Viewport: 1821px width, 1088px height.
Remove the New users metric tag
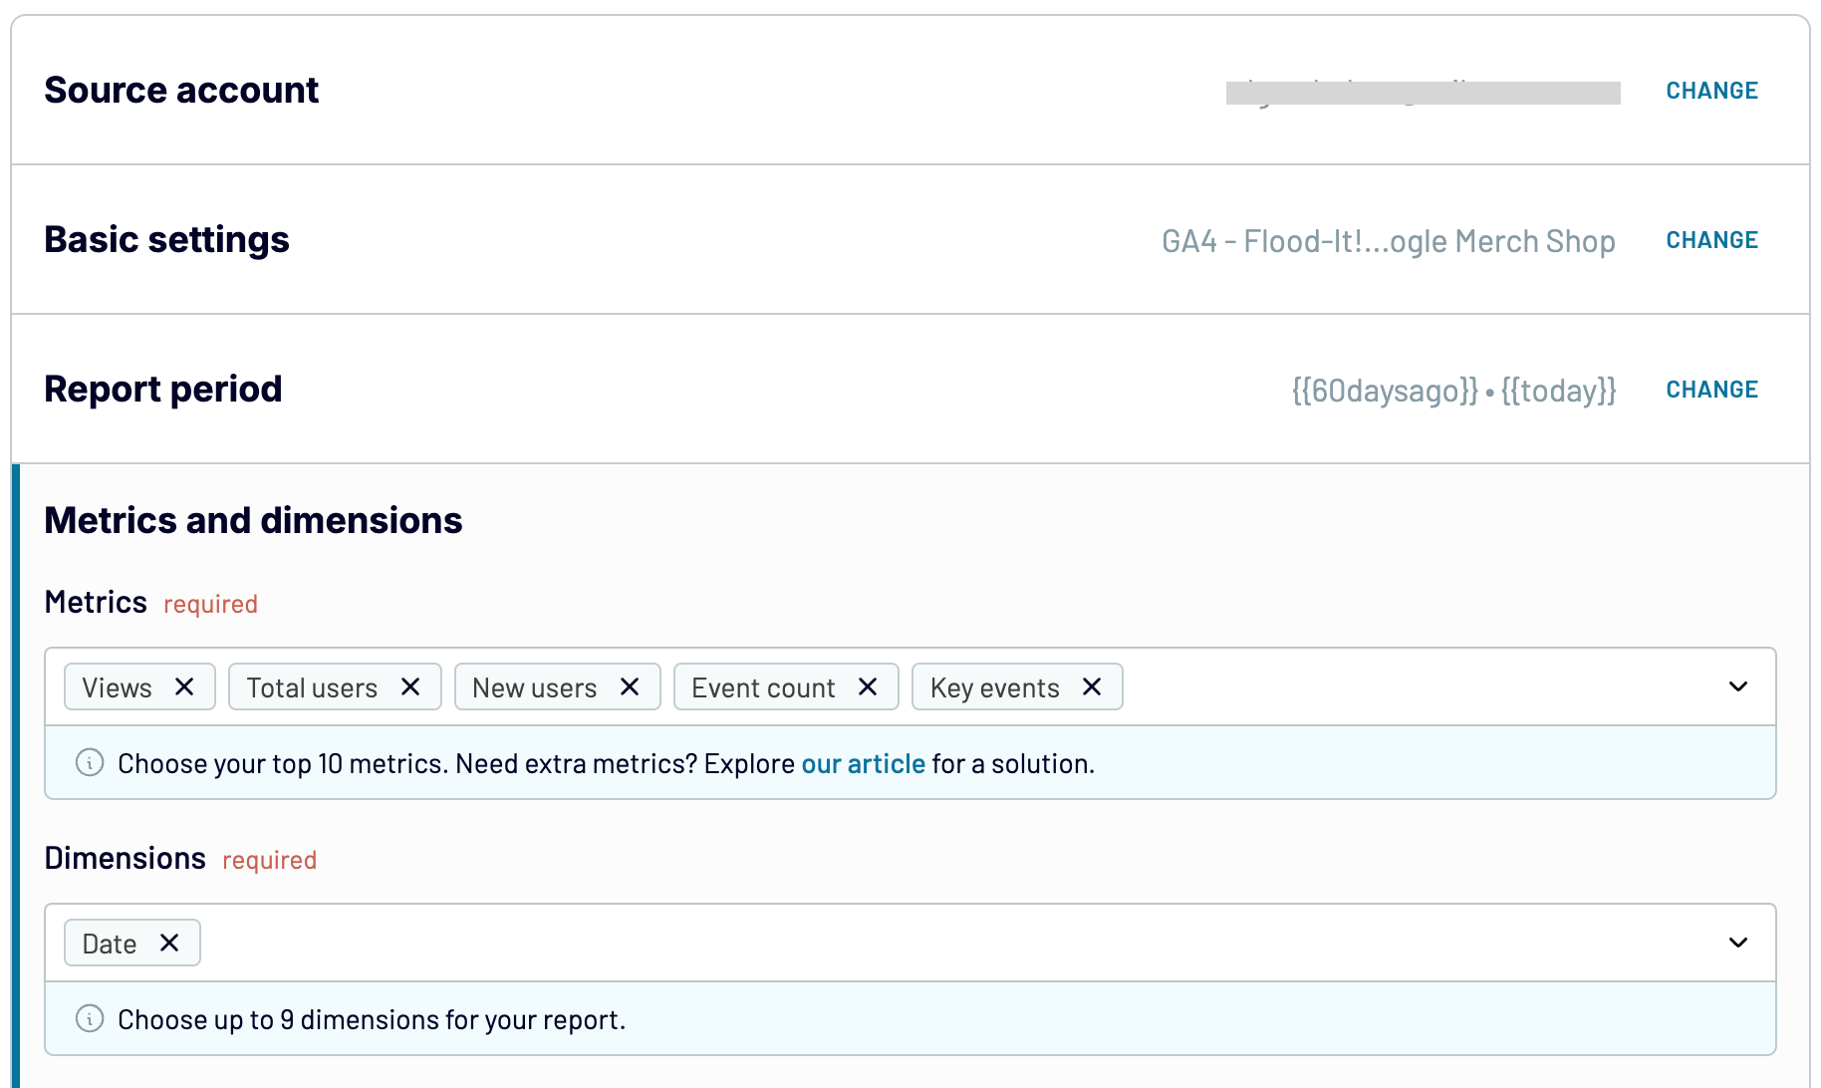tap(630, 687)
